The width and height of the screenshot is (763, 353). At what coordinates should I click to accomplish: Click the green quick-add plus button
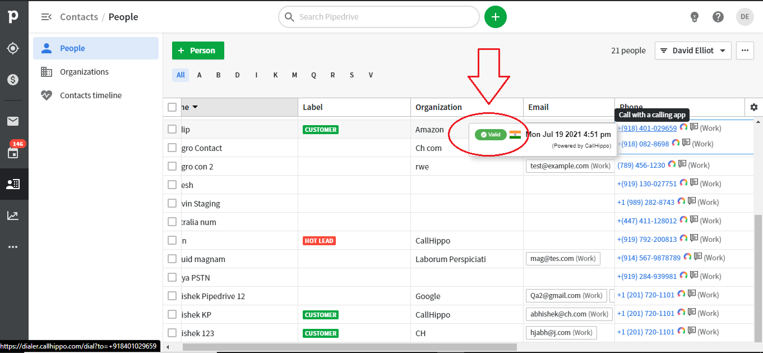pos(496,17)
